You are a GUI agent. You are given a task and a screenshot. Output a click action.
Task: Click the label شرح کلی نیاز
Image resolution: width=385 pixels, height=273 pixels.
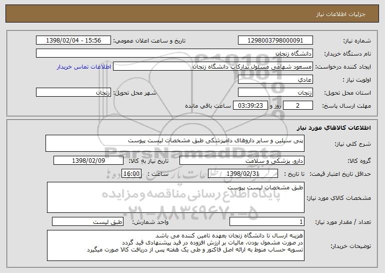[353, 144]
